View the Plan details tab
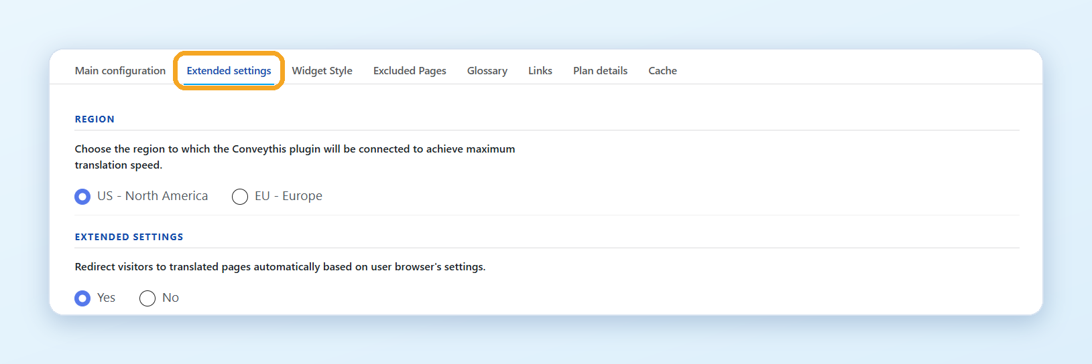This screenshot has height=364, width=1092. 600,70
